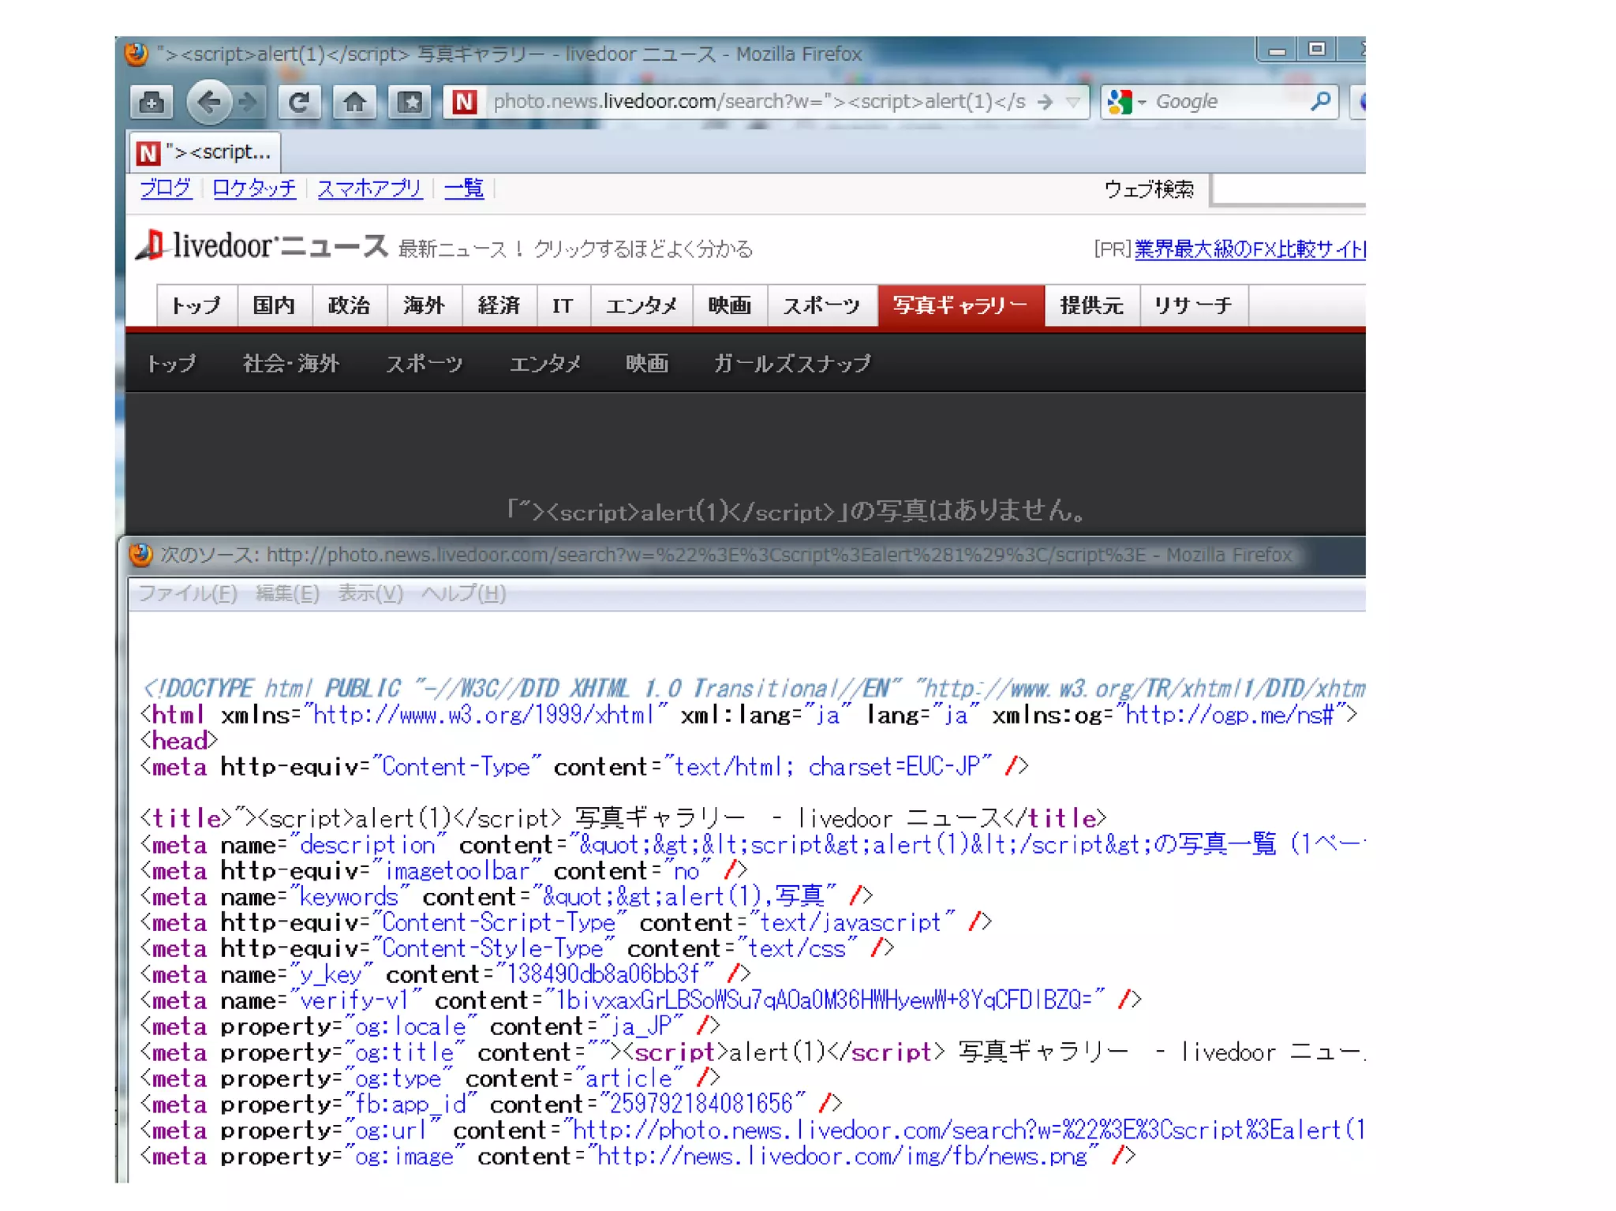This screenshot has width=1616, height=1211.
Task: Click the og:title meta line in source
Action: (753, 1052)
